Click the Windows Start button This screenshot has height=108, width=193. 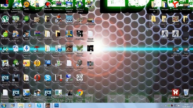4,105
